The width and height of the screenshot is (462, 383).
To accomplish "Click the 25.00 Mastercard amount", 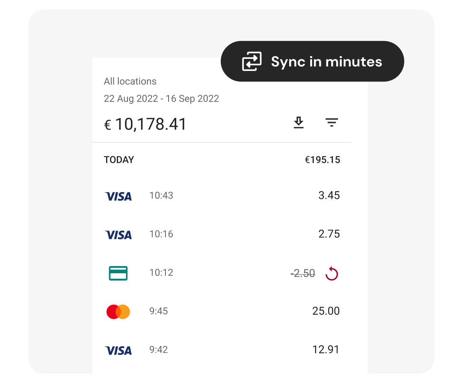I will pos(326,311).
